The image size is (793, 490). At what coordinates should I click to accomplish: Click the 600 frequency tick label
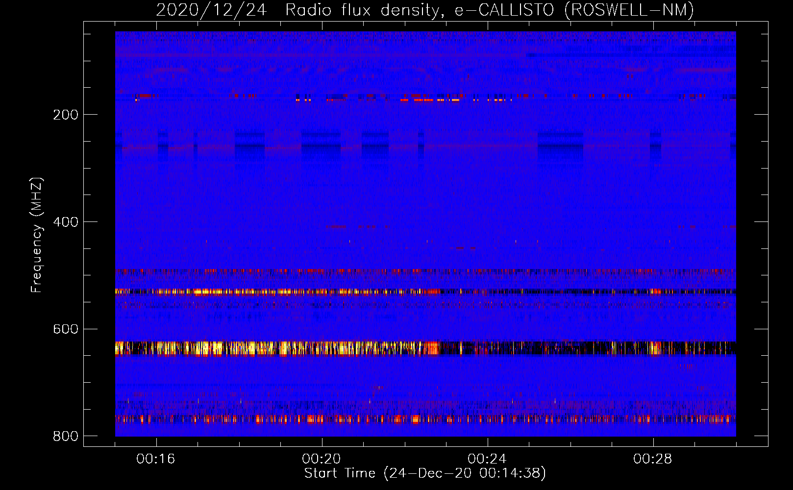pos(66,329)
